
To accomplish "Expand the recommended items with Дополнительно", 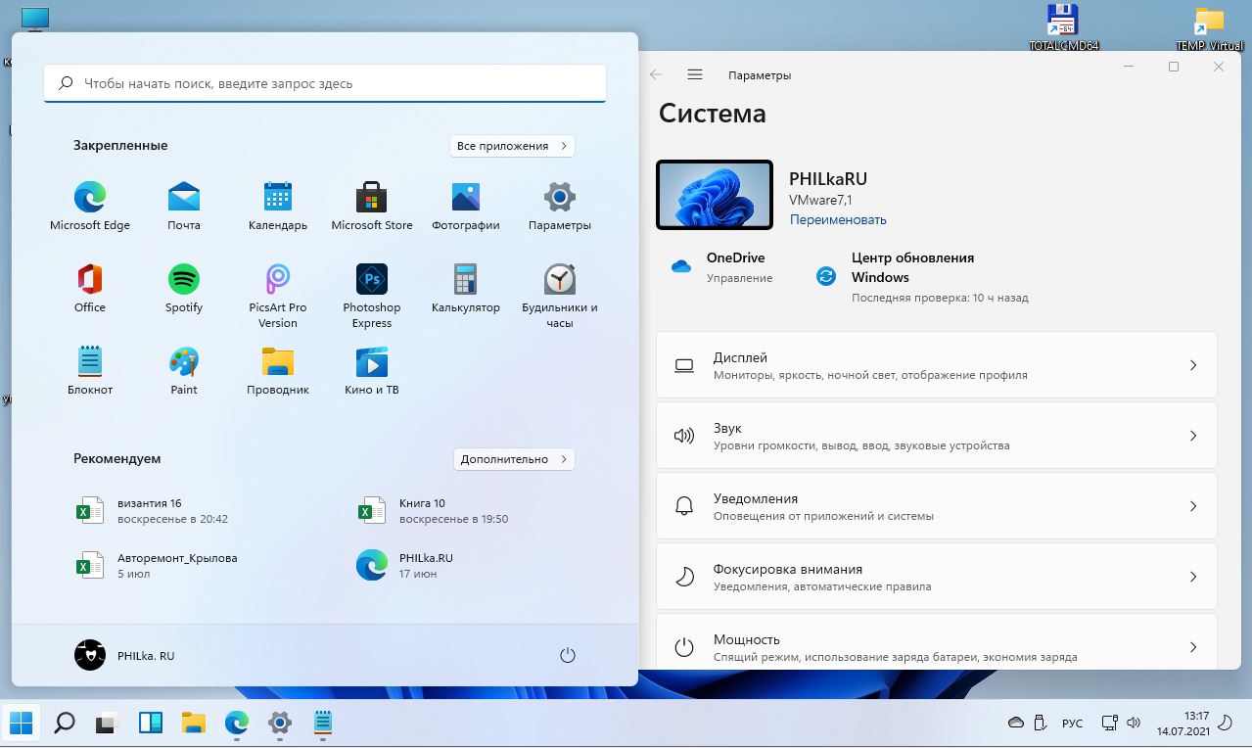I will pyautogui.click(x=514, y=459).
